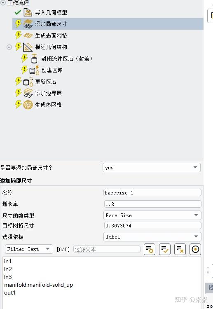The height and width of the screenshot is (309, 213).
Task: Click the Generate Volume Mesh sphere icon
Action: click(x=28, y=105)
